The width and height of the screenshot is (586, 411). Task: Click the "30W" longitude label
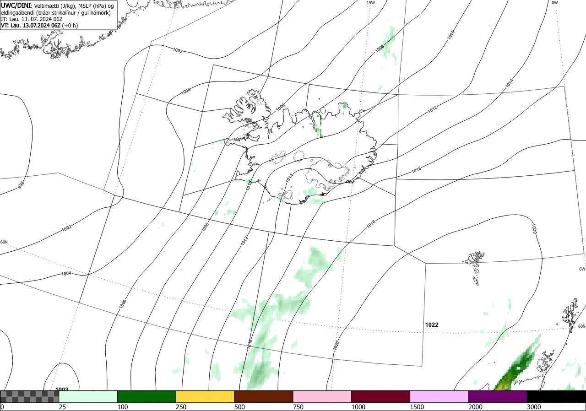[178, 3]
